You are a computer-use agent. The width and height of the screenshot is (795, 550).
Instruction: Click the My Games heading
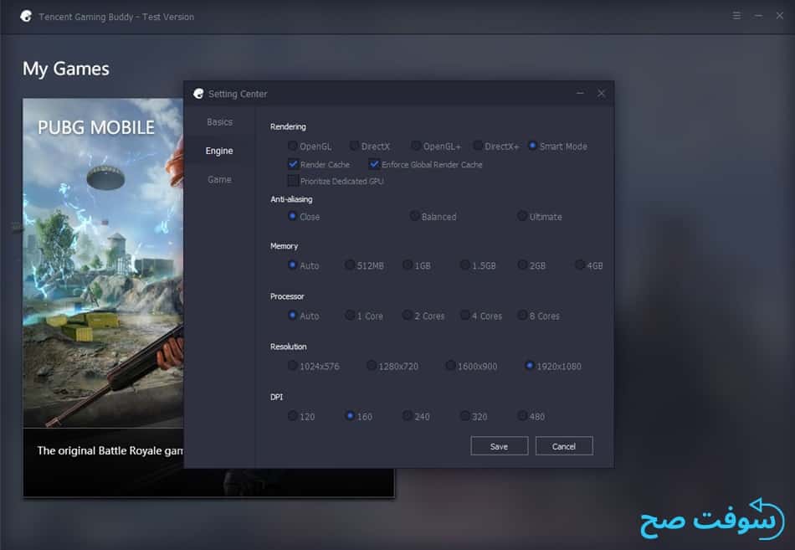[66, 69]
